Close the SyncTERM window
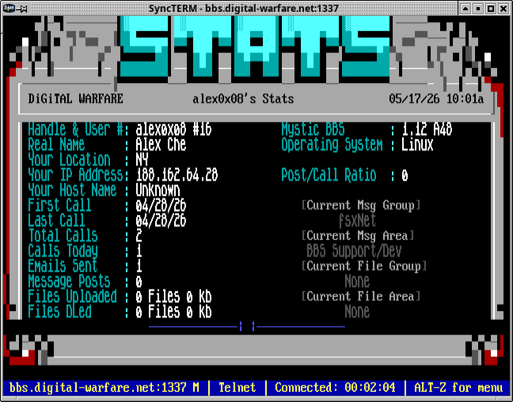This screenshot has height=402, width=513. [503, 8]
